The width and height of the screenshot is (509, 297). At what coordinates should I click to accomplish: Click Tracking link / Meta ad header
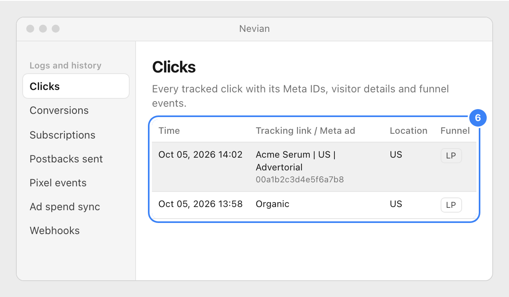tap(305, 131)
